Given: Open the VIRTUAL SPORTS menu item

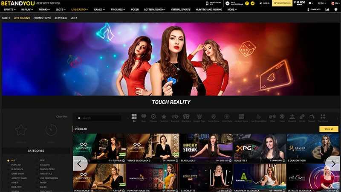Looking at the screenshot, I should (x=180, y=9).
